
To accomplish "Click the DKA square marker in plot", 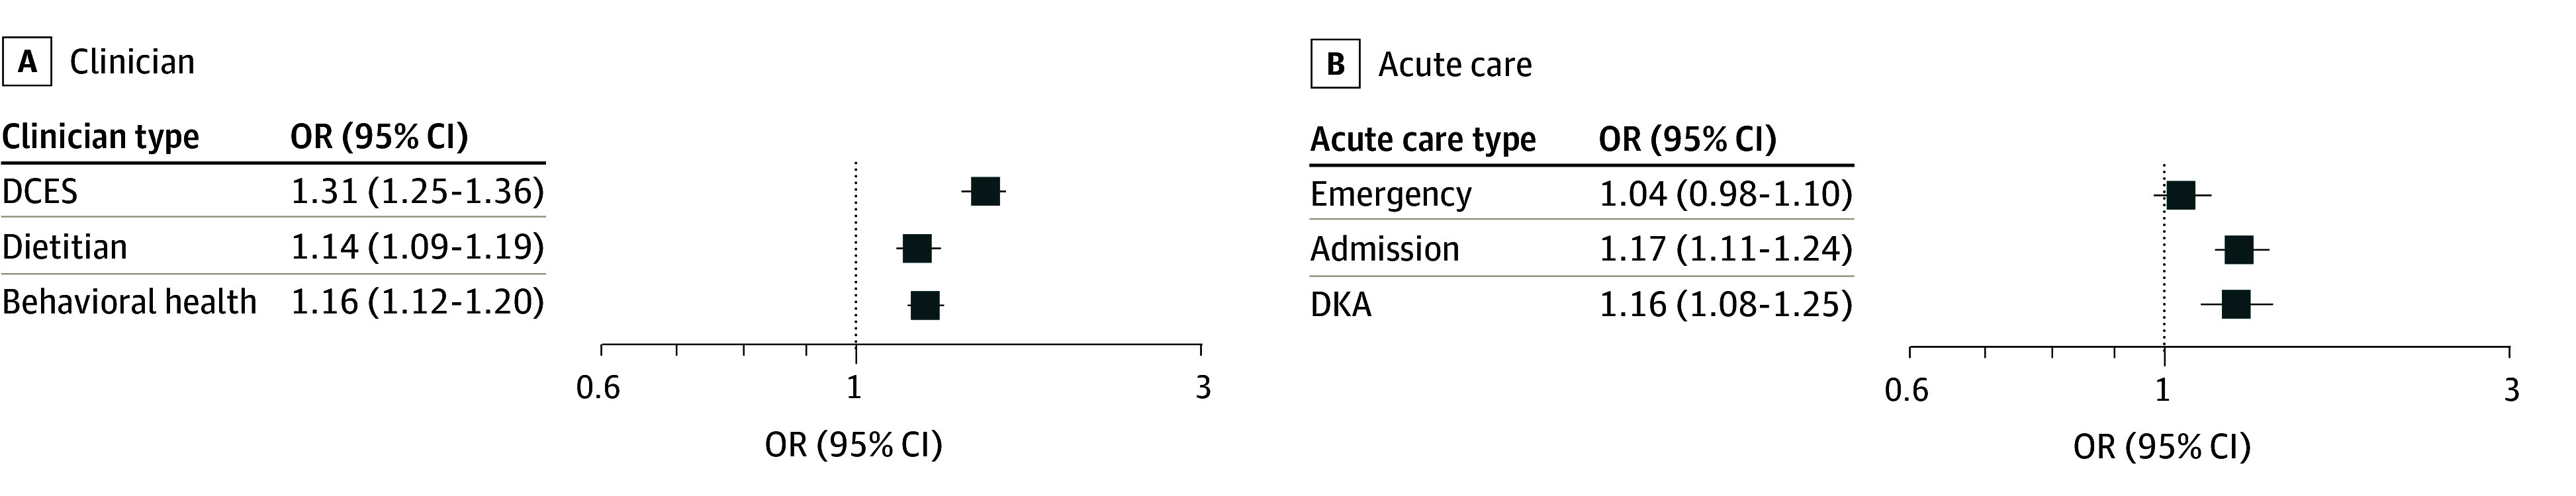I will (x=2236, y=304).
